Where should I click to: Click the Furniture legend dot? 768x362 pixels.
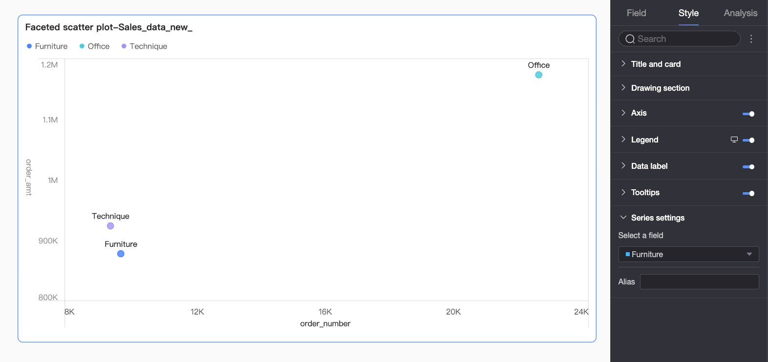click(x=29, y=46)
